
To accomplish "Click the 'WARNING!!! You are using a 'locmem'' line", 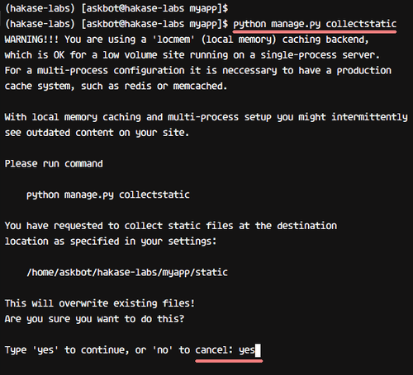I will 187,40.
